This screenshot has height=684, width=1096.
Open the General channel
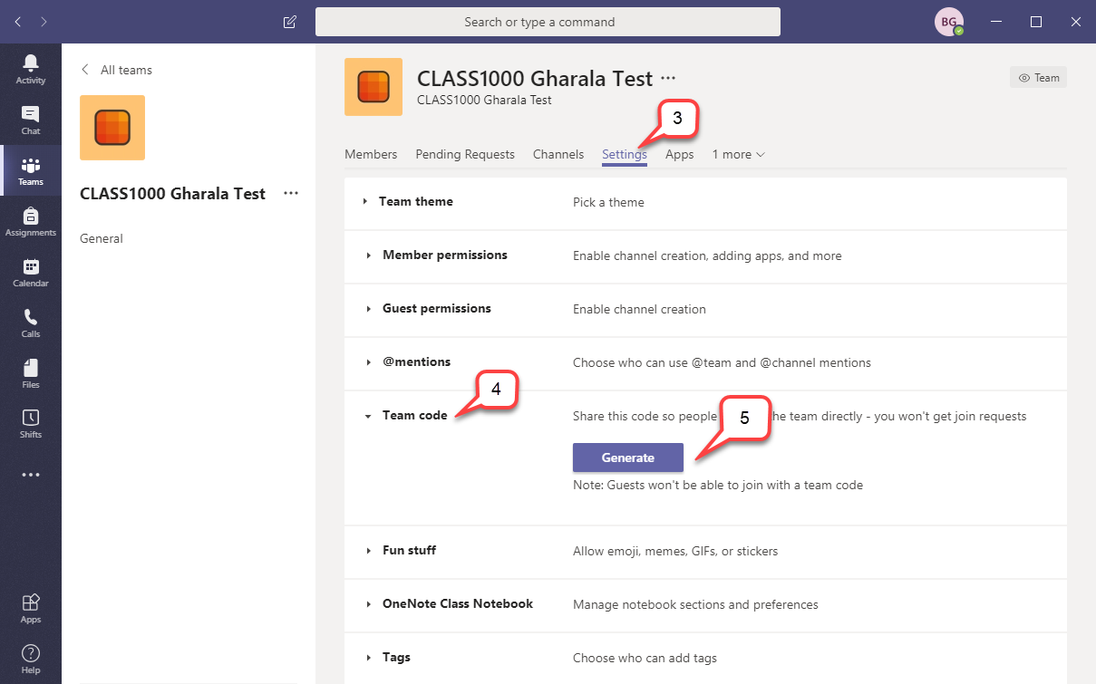102,238
